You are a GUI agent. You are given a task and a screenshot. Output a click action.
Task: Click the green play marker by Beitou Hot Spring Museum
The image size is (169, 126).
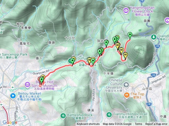[x=41, y=80]
